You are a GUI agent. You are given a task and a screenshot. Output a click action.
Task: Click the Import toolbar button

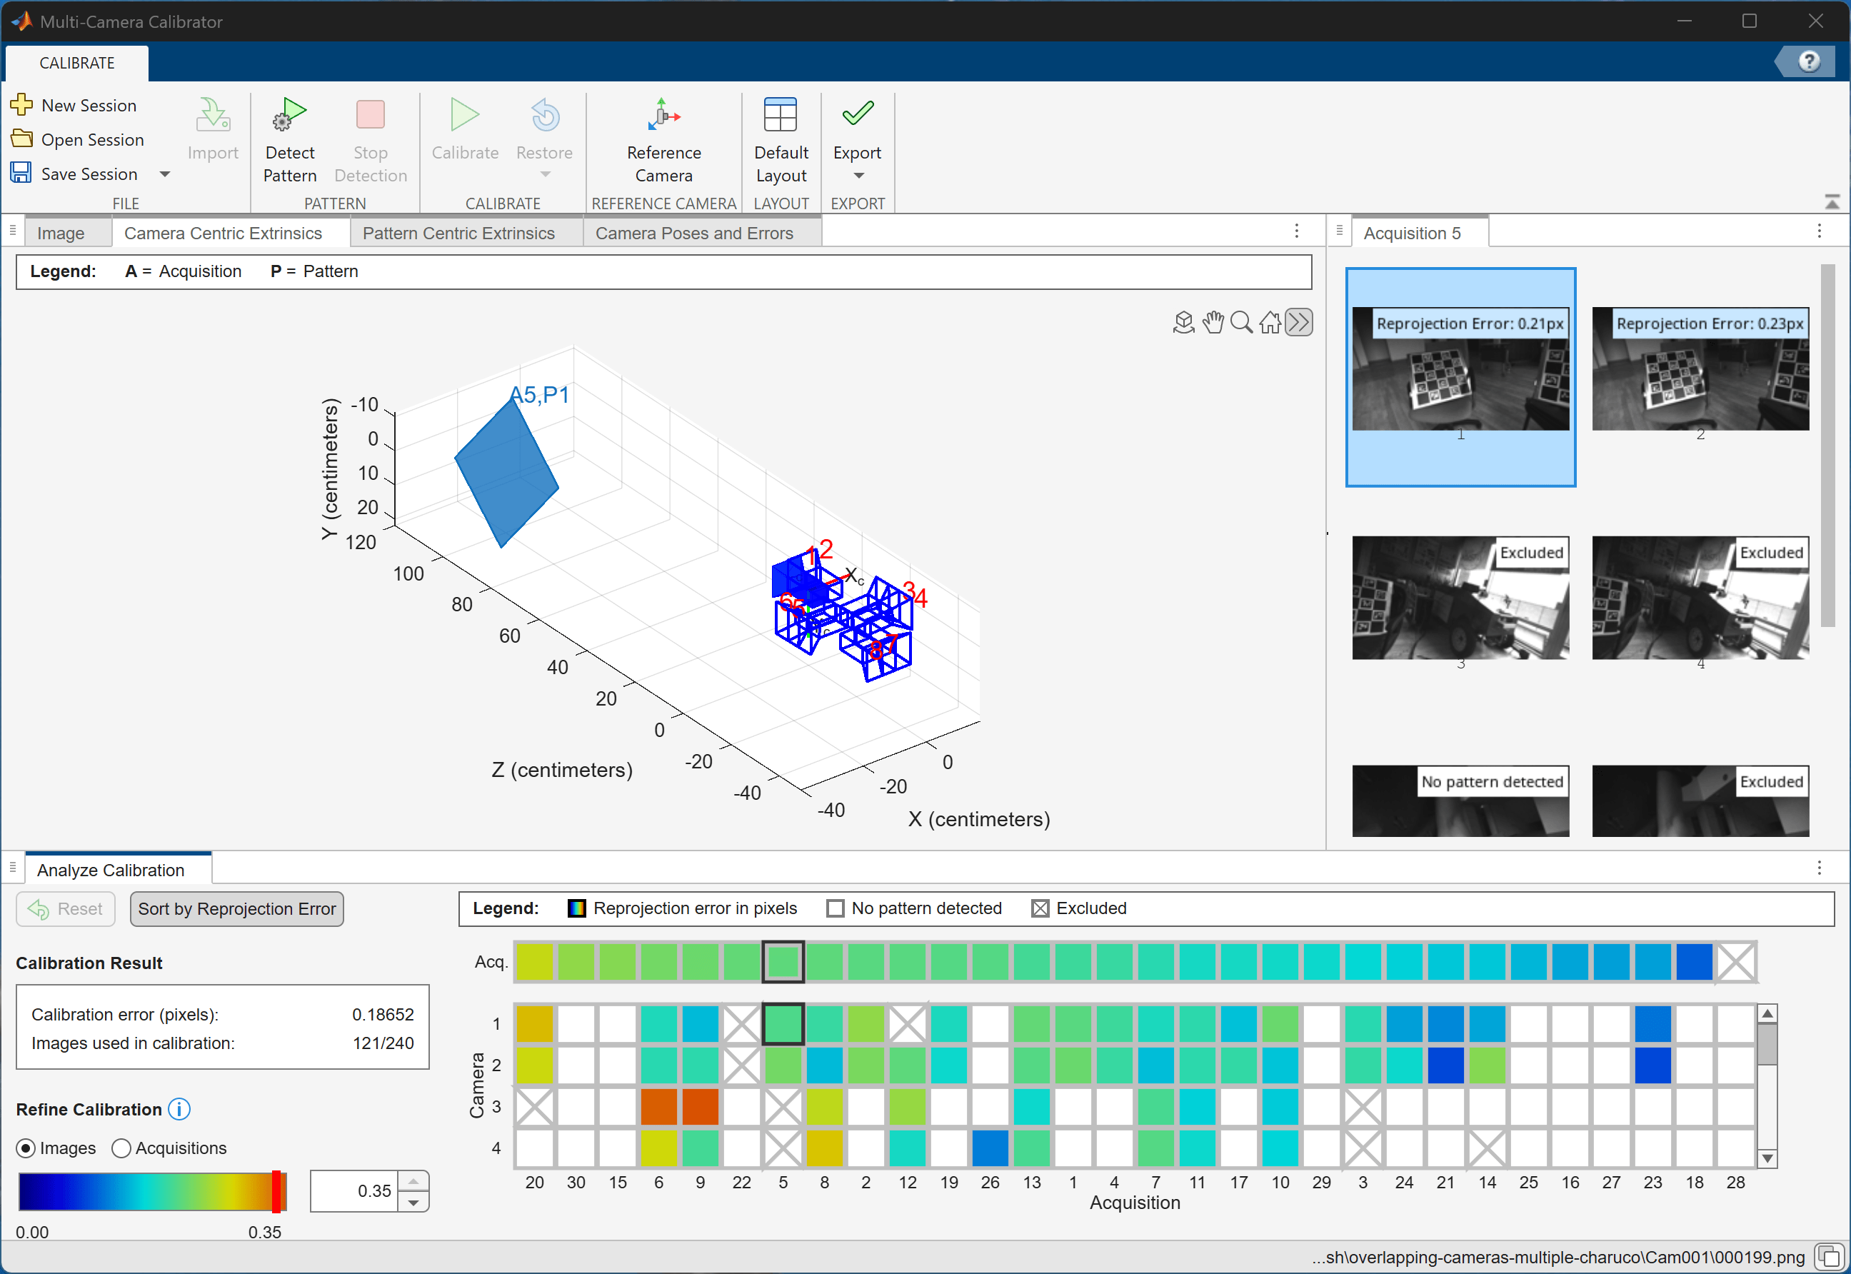tap(213, 129)
